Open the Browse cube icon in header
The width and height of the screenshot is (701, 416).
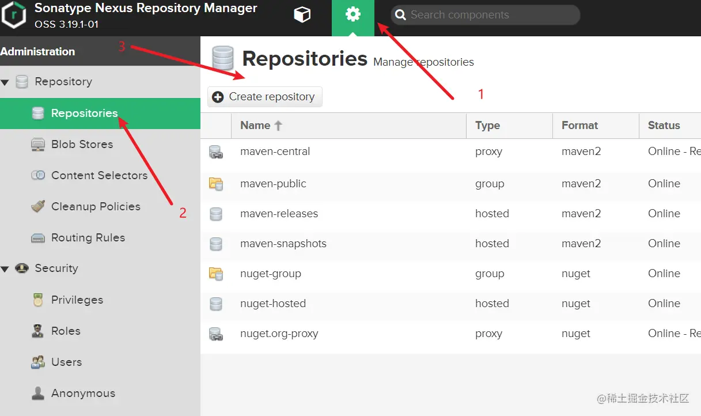[302, 15]
